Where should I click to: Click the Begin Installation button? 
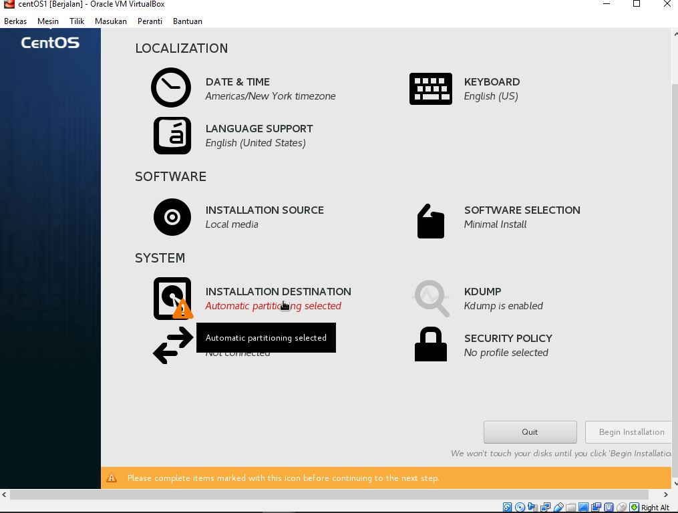[630, 432]
